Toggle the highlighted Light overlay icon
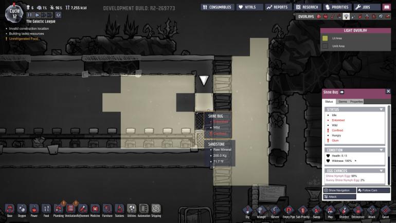The width and height of the screenshot is (396, 223). [346, 16]
